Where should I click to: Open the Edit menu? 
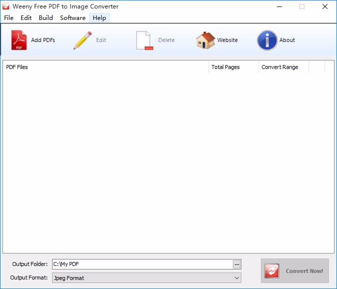coord(26,18)
